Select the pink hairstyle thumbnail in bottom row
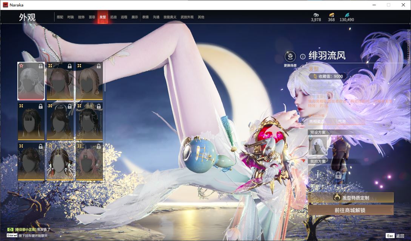This screenshot has width=411, height=241. (x=89, y=162)
